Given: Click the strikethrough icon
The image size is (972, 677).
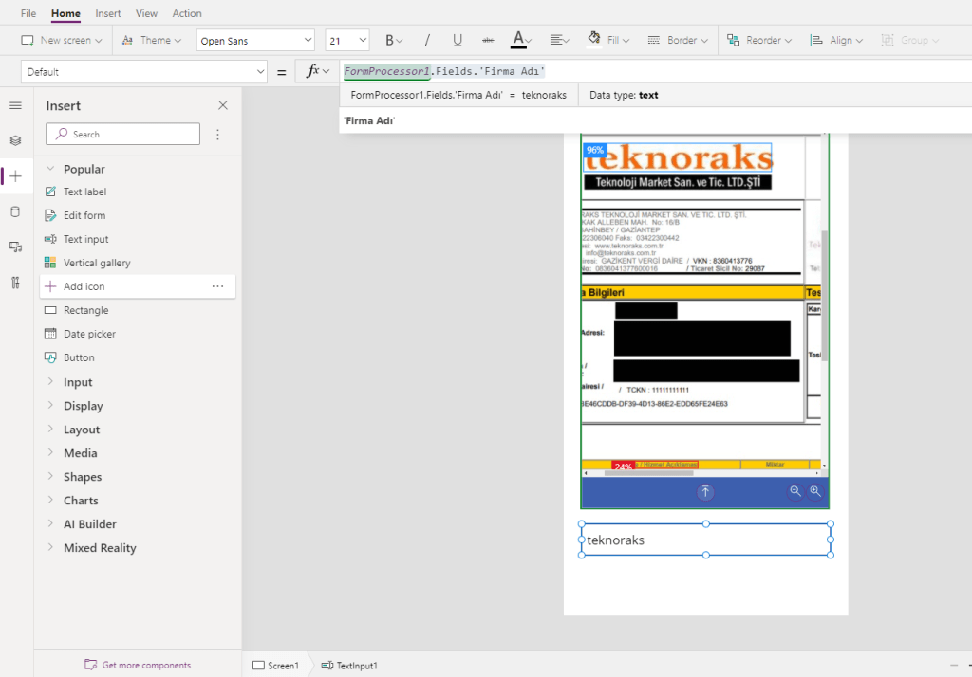Looking at the screenshot, I should (488, 41).
